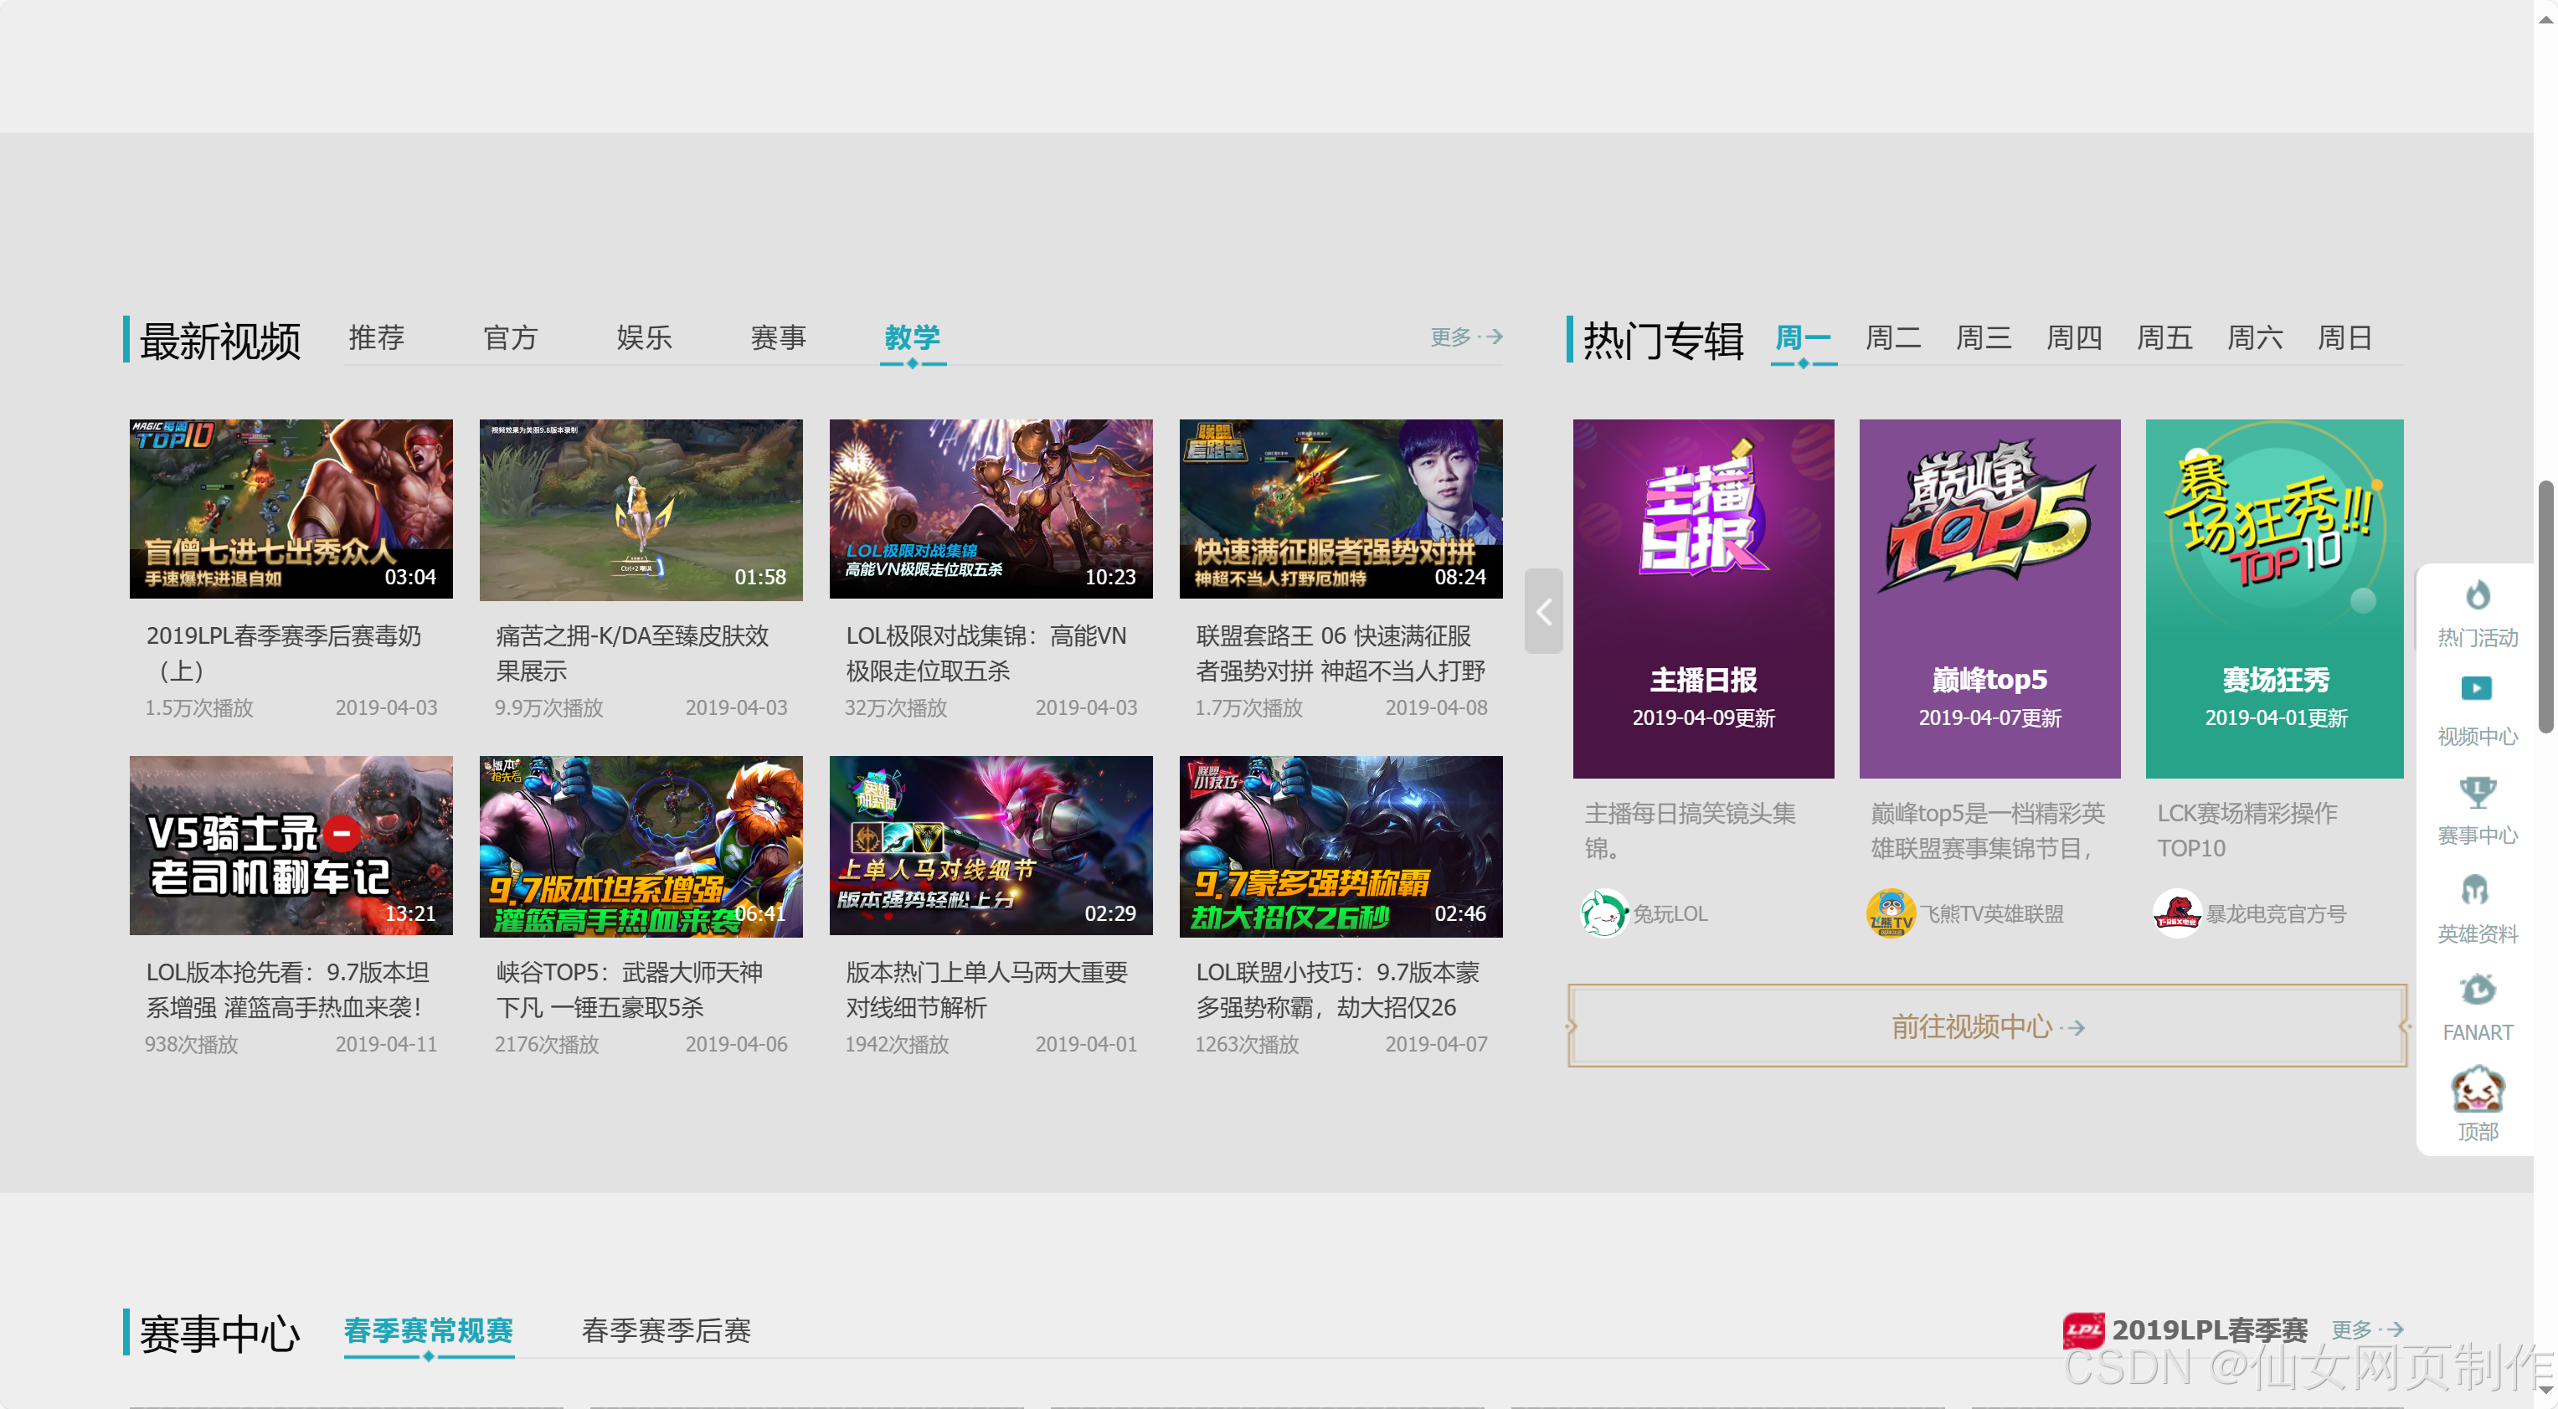Image resolution: width=2558 pixels, height=1409 pixels.
Task: Select the 周五 tab in 热门专辑
Action: tap(2164, 338)
